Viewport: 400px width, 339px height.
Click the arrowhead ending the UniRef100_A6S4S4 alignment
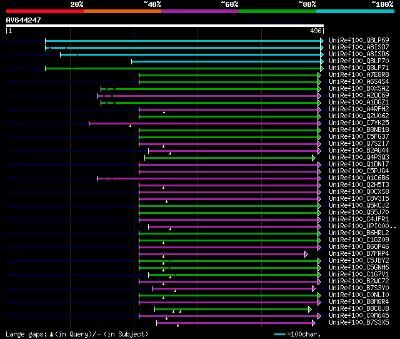pyautogui.click(x=319, y=82)
